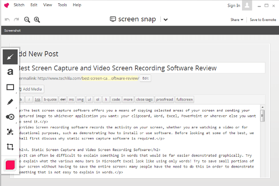Click the large 'screen snap' title text
This screenshot has height=186, width=279.
pos(137,19)
